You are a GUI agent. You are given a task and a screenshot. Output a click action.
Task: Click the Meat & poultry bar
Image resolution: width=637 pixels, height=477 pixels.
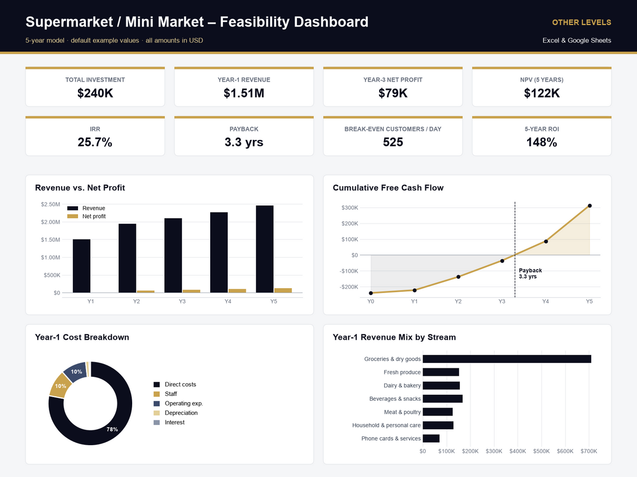click(x=438, y=412)
